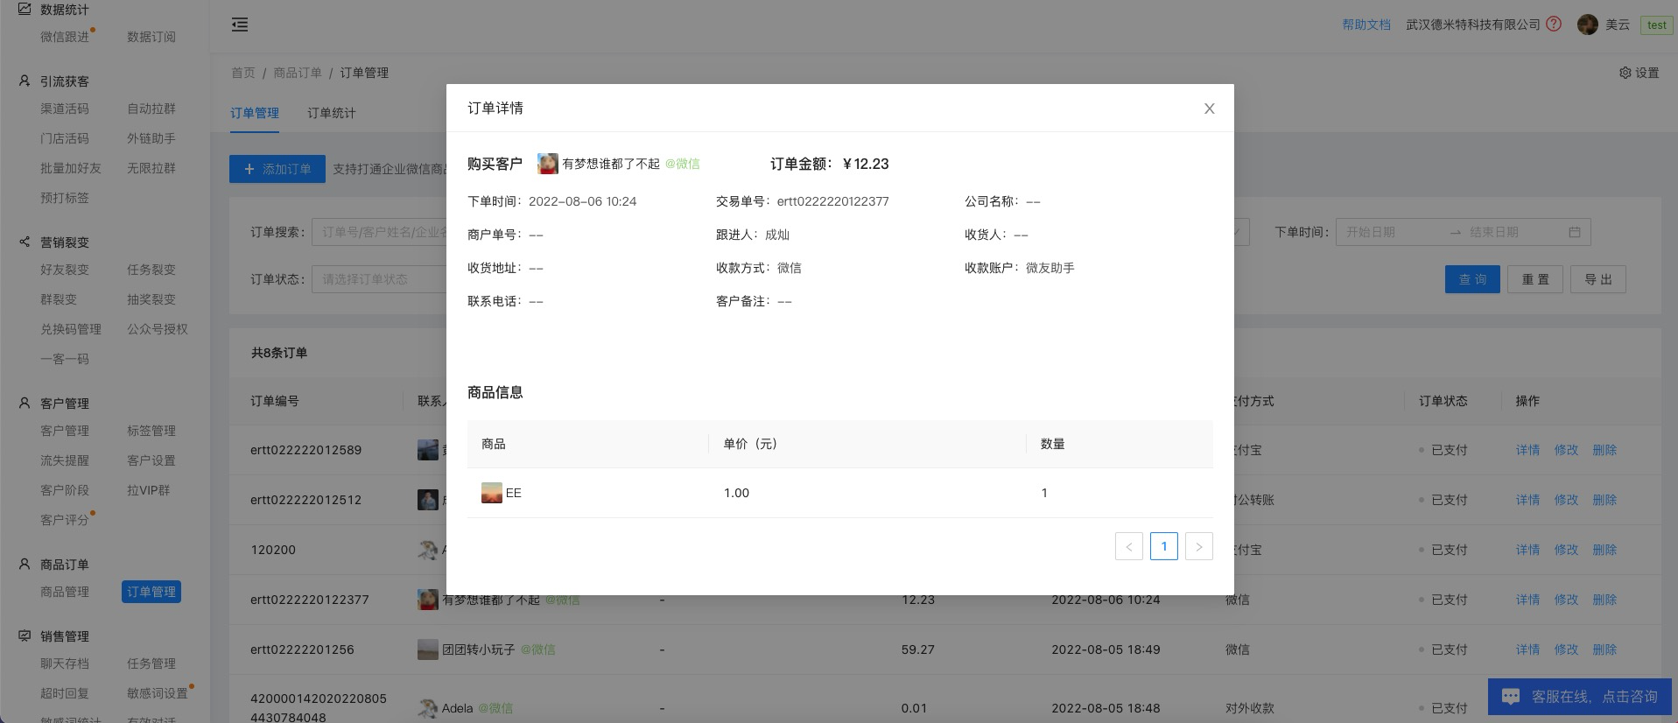Open 自动拉群 in the sidebar
The width and height of the screenshot is (1678, 723).
(151, 109)
